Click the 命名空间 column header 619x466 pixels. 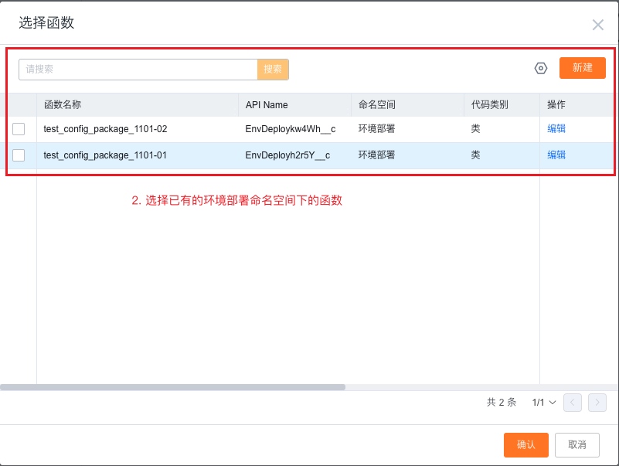point(376,105)
